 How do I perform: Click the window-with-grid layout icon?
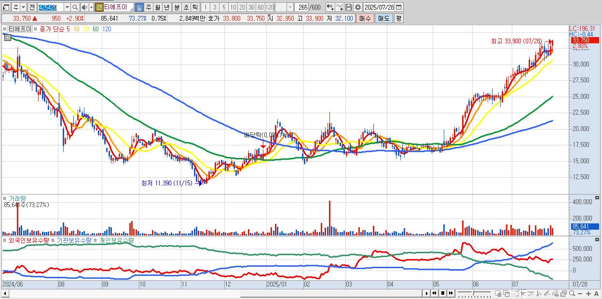498,293
